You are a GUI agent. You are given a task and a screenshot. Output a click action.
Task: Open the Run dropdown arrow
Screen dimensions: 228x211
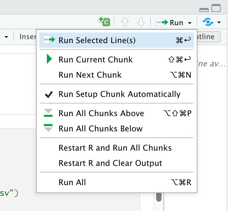(x=189, y=23)
